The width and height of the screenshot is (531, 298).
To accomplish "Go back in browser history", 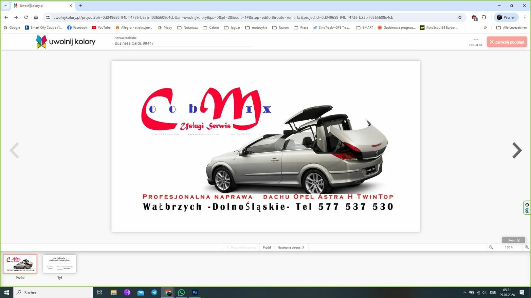I will tap(6, 17).
